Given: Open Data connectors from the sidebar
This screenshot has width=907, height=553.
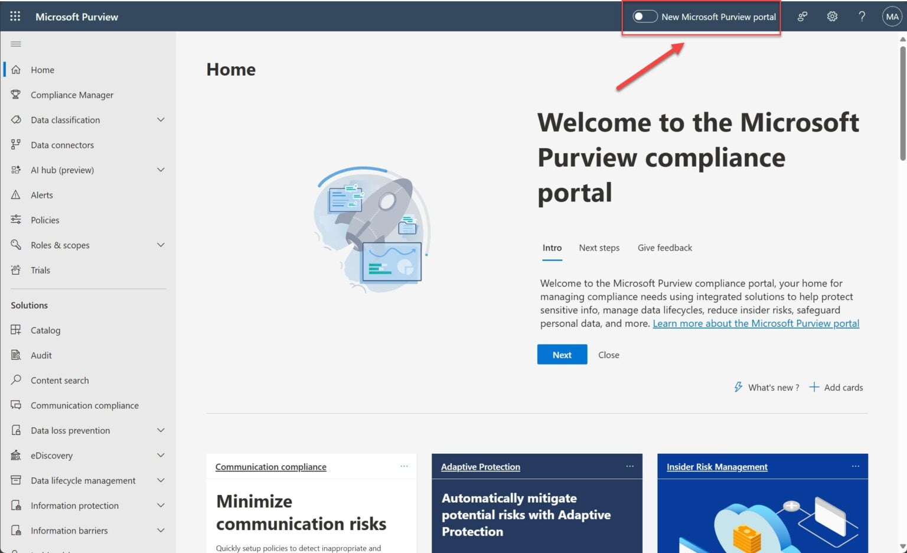Looking at the screenshot, I should [x=62, y=145].
